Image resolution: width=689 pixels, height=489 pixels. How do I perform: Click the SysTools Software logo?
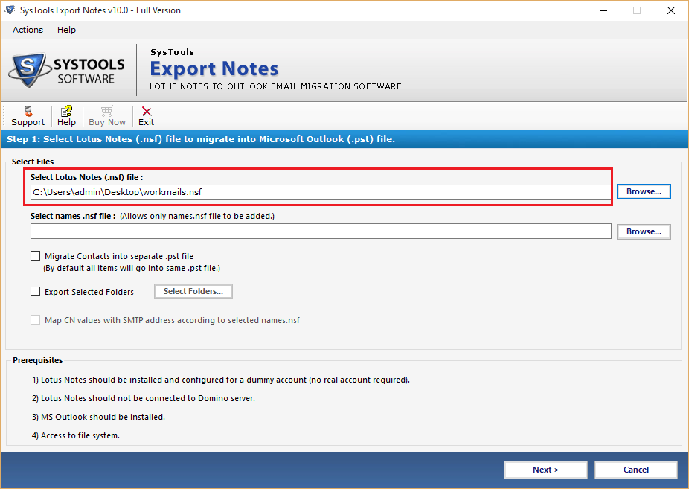coord(67,70)
